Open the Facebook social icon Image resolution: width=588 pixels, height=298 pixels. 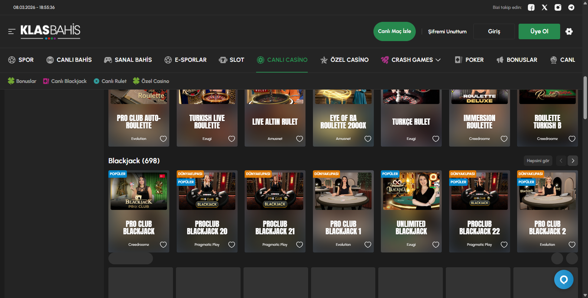(531, 7)
